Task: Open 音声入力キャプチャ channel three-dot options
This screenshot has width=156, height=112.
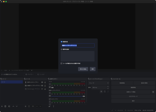Action: (50, 102)
